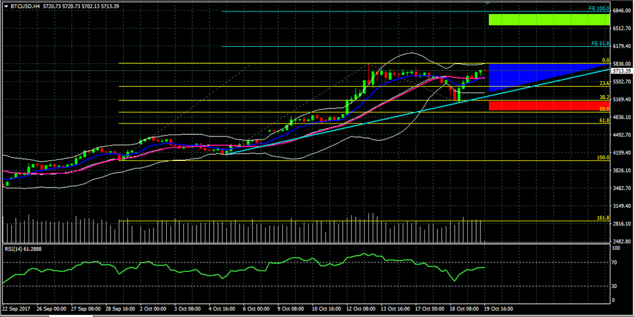Click the FE 100.0 level label
Viewport: 634px width, 317px height.
pos(599,9)
